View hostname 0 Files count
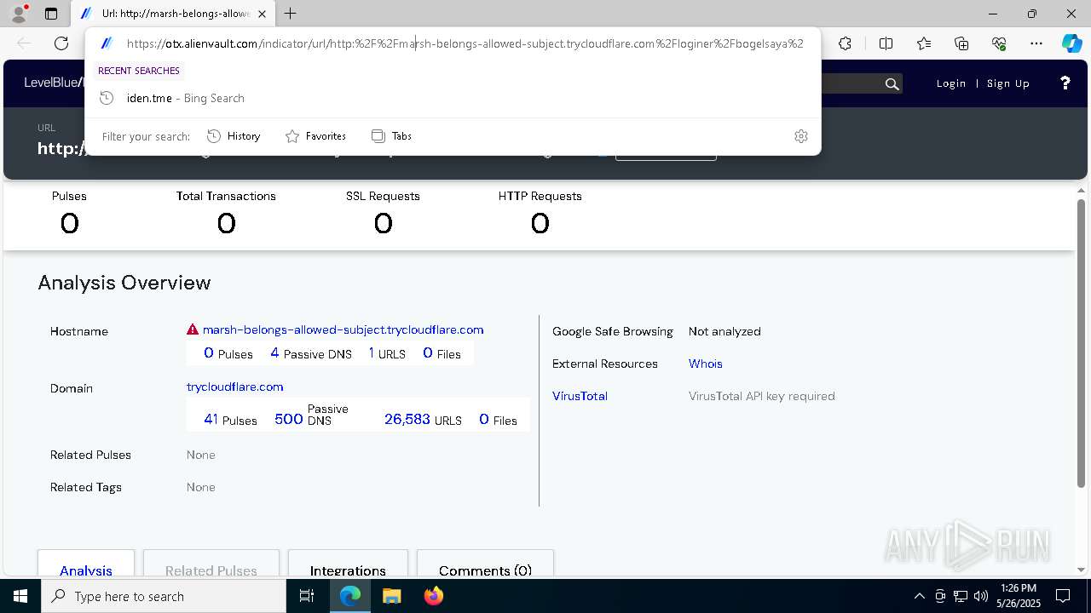The width and height of the screenshot is (1091, 613). click(442, 353)
